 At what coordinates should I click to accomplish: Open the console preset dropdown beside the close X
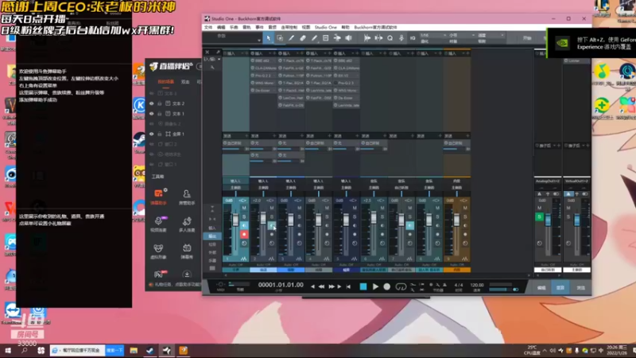click(219, 59)
